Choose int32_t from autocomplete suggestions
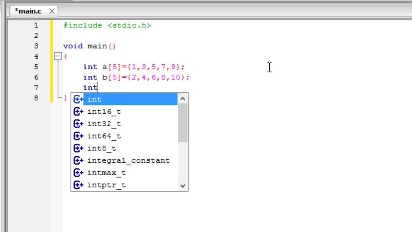 click(x=104, y=124)
